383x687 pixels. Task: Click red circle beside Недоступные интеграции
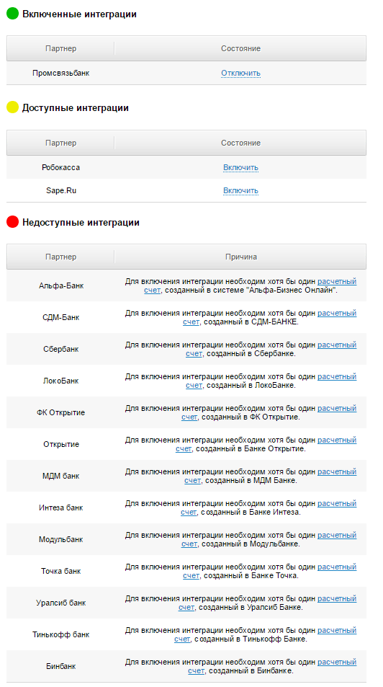click(13, 222)
